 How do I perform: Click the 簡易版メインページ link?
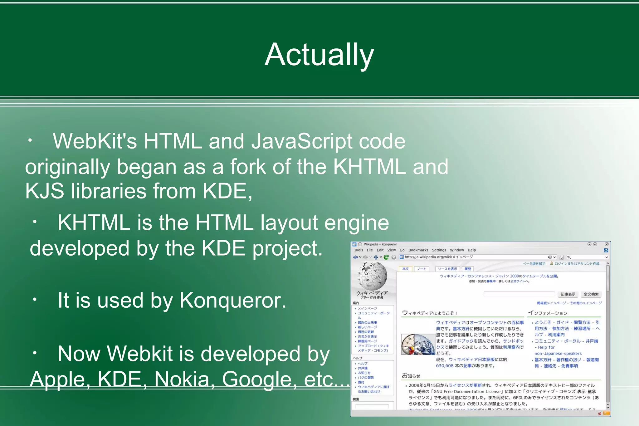click(x=551, y=303)
